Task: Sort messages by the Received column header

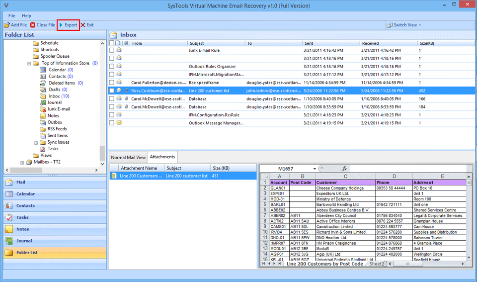Action: coord(388,43)
